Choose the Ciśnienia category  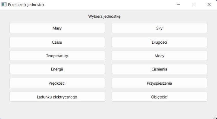(159, 69)
